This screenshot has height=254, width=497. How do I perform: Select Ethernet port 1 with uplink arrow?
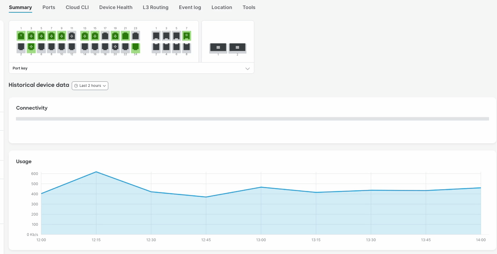(x=21, y=36)
